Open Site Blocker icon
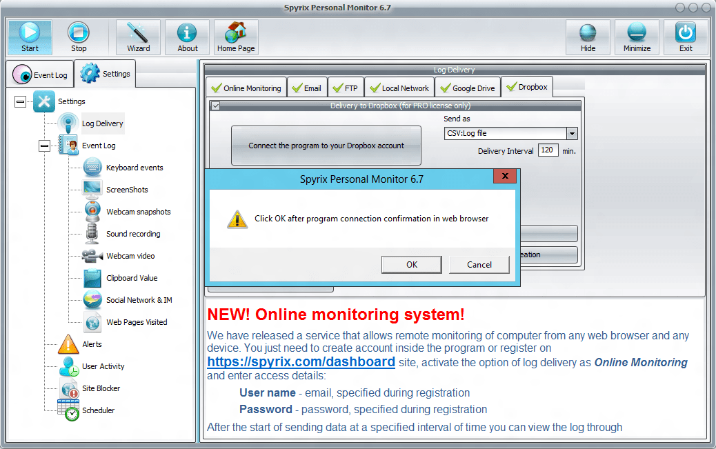 point(70,388)
